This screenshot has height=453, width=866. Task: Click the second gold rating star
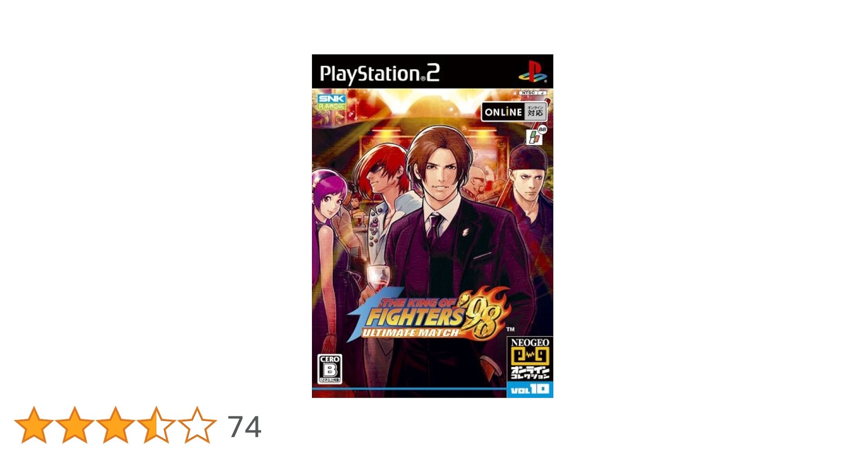(x=75, y=425)
